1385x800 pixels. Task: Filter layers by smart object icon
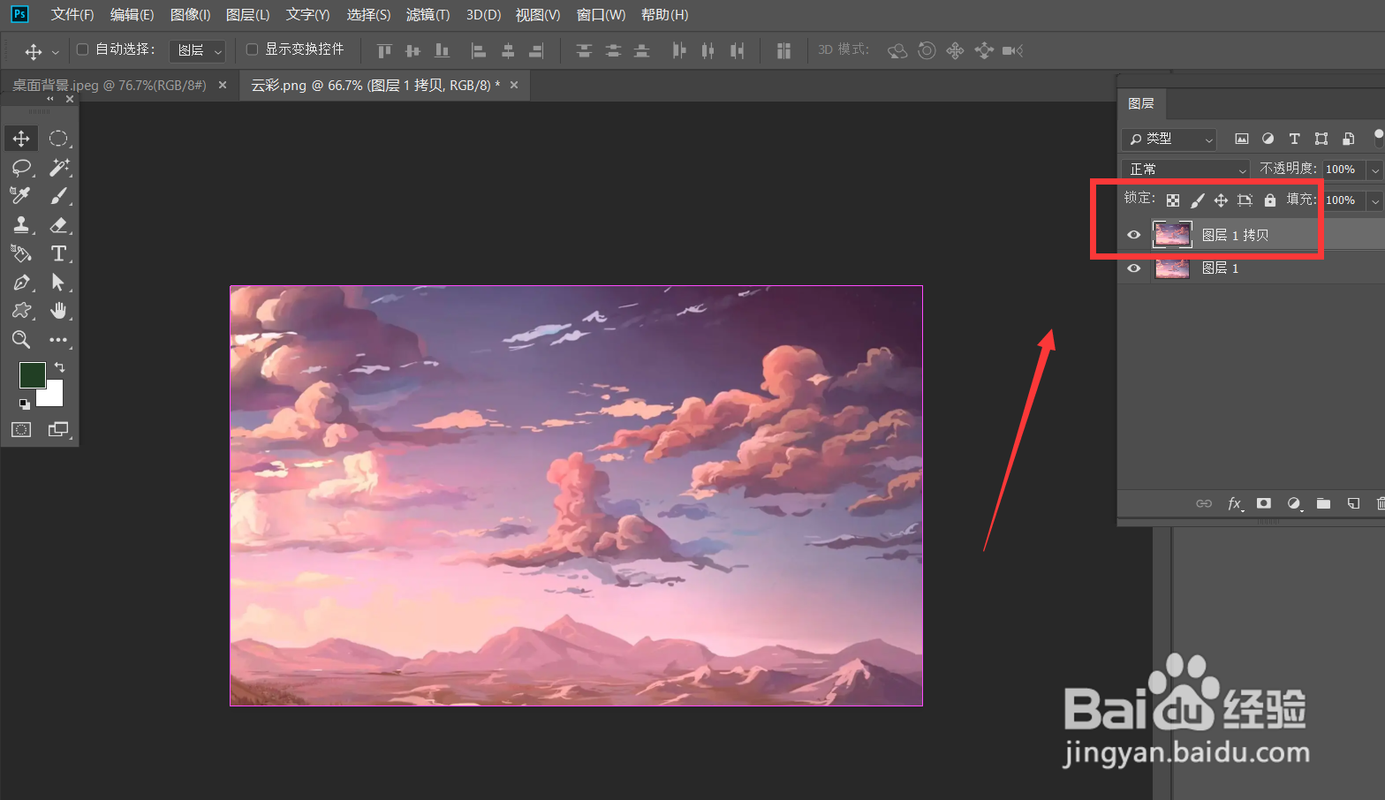tap(1348, 139)
